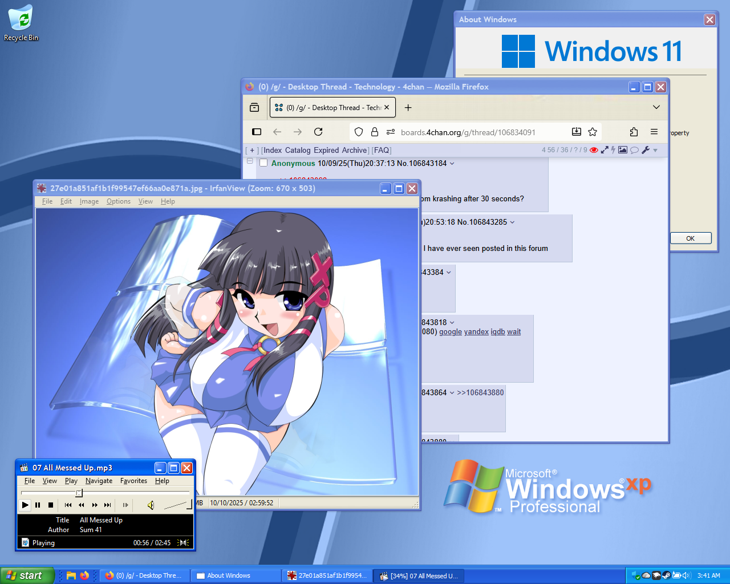Image resolution: width=730 pixels, height=584 pixels.
Task: Click the seek bar thumb in the media player
Action: point(79,493)
